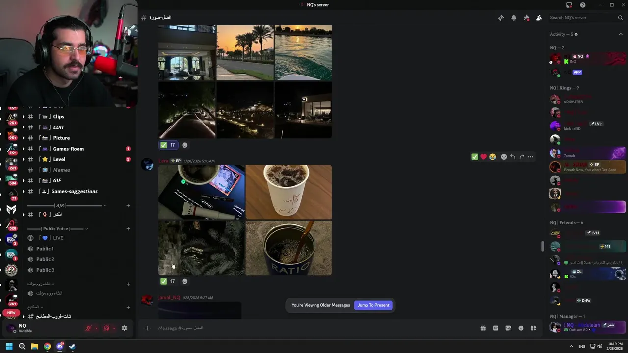The width and height of the screenshot is (628, 353).
Task: Open Activity settings gear
Action: click(x=576, y=34)
